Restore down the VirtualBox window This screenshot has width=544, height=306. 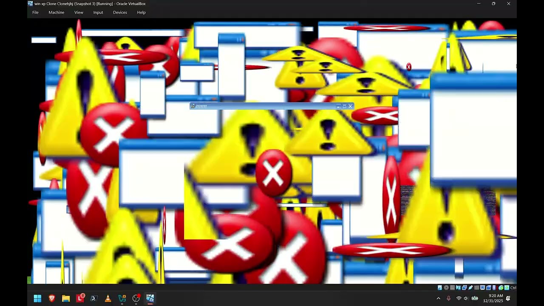[x=493, y=3]
